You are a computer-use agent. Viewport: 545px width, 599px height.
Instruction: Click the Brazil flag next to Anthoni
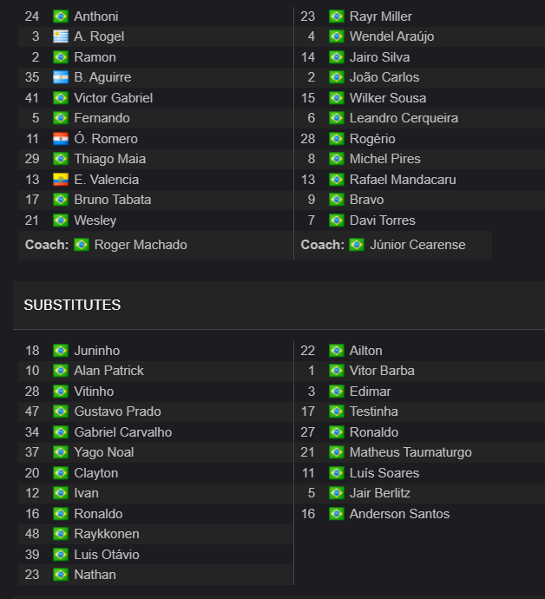point(61,16)
